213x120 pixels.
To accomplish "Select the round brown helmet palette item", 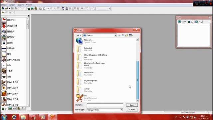I will click(7, 71).
